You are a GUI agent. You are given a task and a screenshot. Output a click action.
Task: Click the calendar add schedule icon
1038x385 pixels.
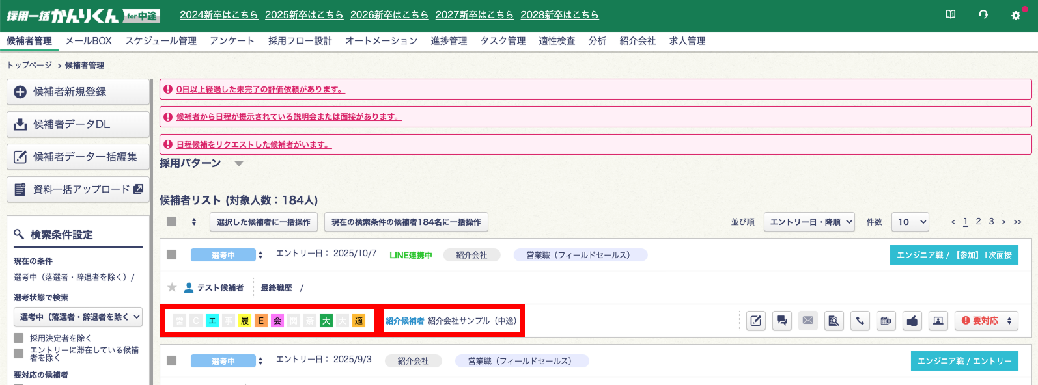(886, 321)
